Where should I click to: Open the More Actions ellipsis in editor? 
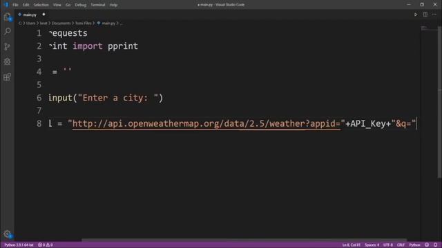tap(434, 14)
